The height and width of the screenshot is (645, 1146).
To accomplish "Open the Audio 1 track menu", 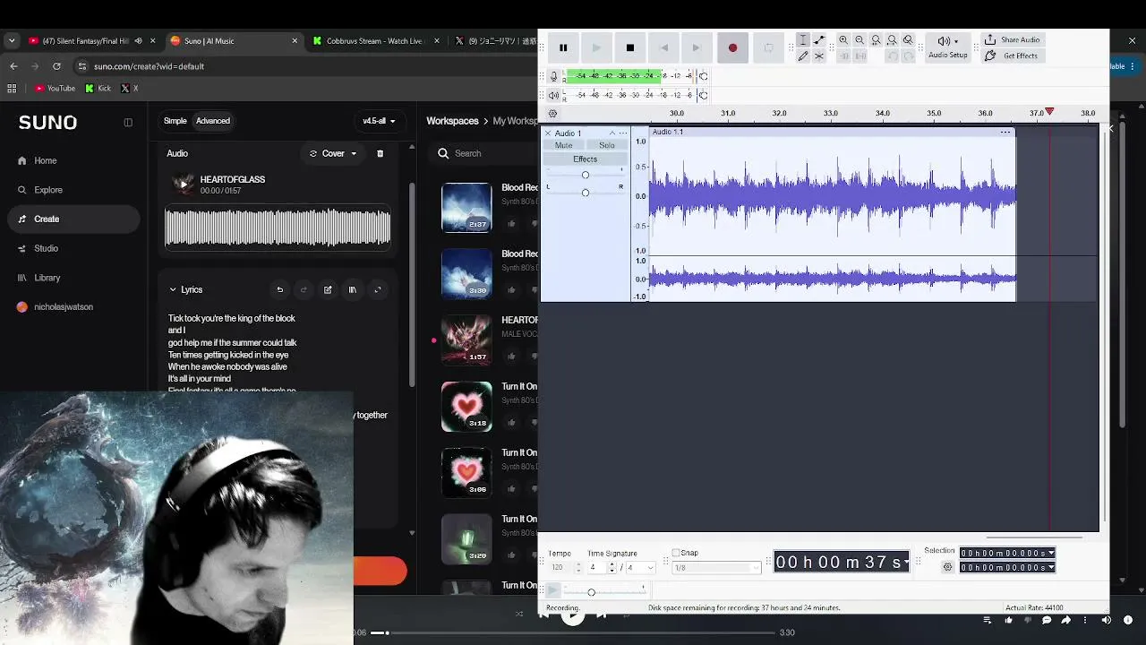I will 623,133.
